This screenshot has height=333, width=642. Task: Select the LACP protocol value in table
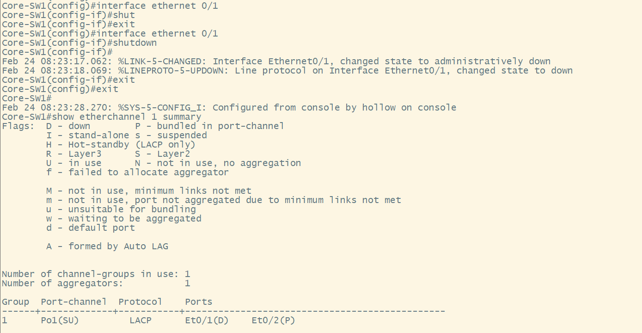point(140,320)
